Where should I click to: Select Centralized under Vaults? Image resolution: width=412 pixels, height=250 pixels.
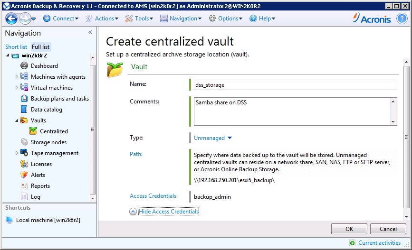coord(54,131)
